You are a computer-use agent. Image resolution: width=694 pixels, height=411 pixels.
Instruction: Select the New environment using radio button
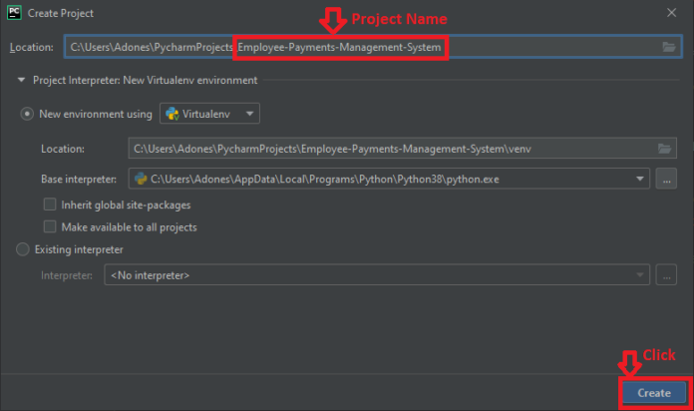(x=27, y=114)
